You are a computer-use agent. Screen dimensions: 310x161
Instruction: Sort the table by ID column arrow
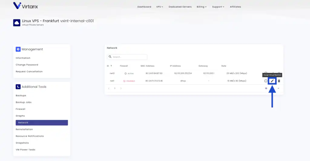click(111, 66)
